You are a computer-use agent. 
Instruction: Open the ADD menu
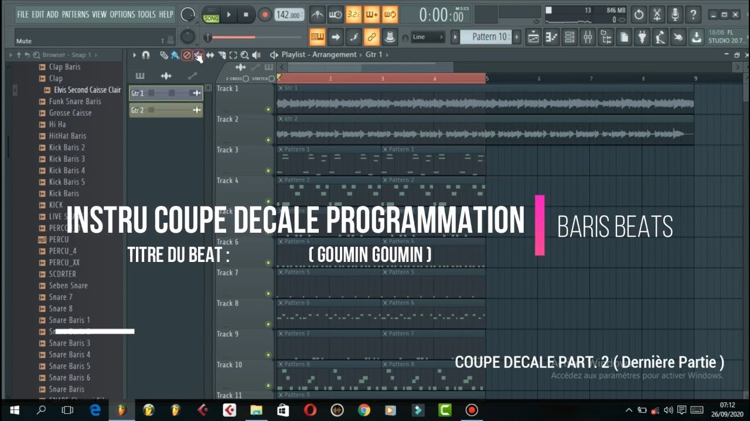[53, 14]
